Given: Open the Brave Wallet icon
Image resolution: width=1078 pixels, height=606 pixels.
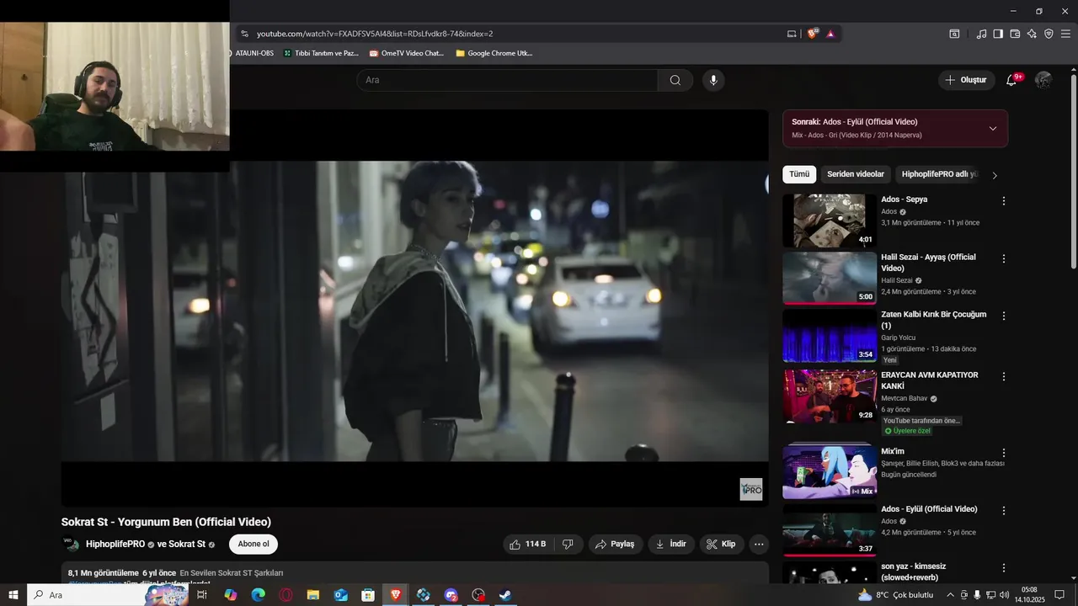Looking at the screenshot, I should pos(1015,34).
